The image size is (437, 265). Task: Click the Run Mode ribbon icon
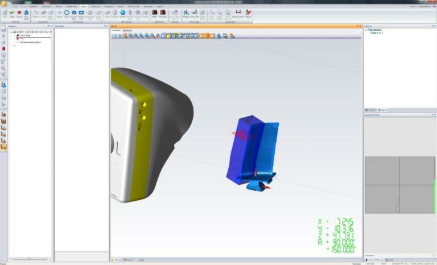pyautogui.click(x=26, y=14)
